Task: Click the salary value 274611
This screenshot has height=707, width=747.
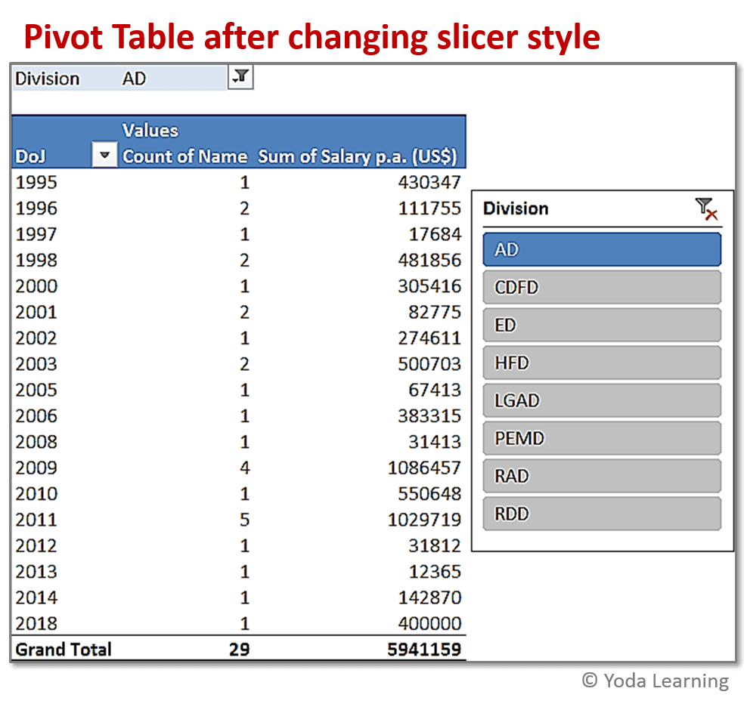Action: click(429, 338)
